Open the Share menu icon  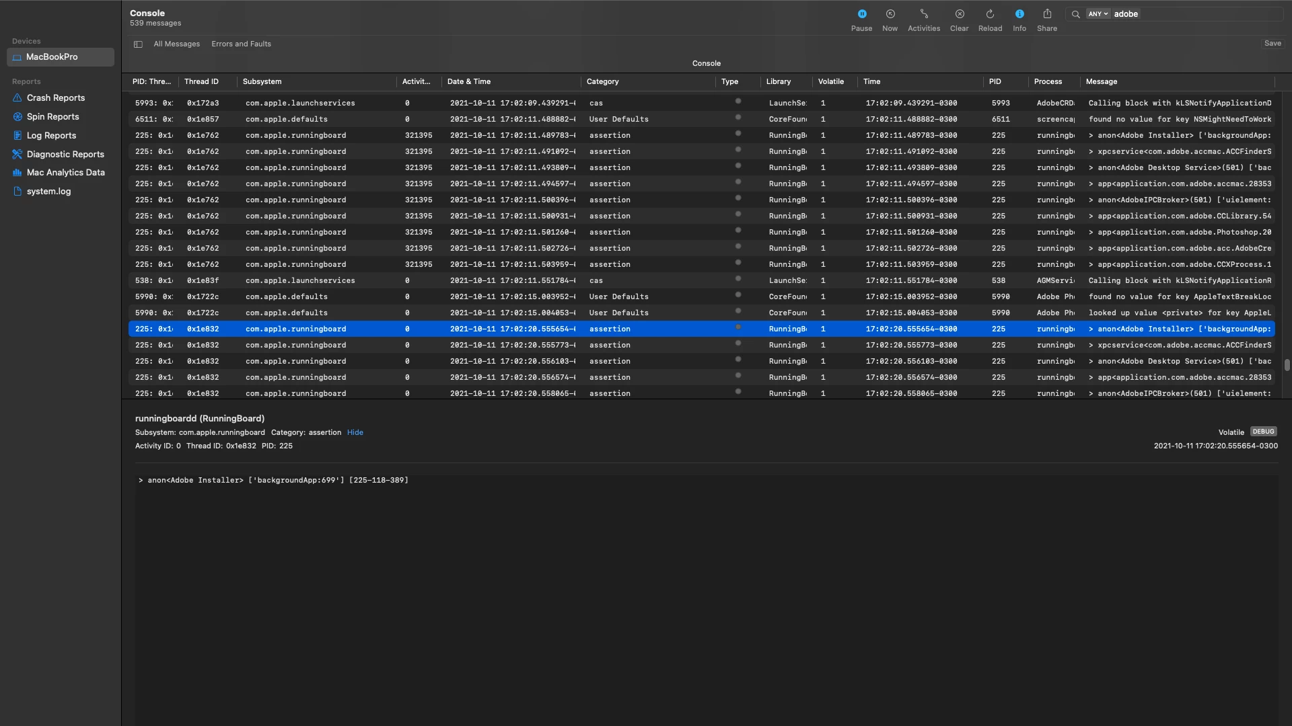[x=1046, y=14]
